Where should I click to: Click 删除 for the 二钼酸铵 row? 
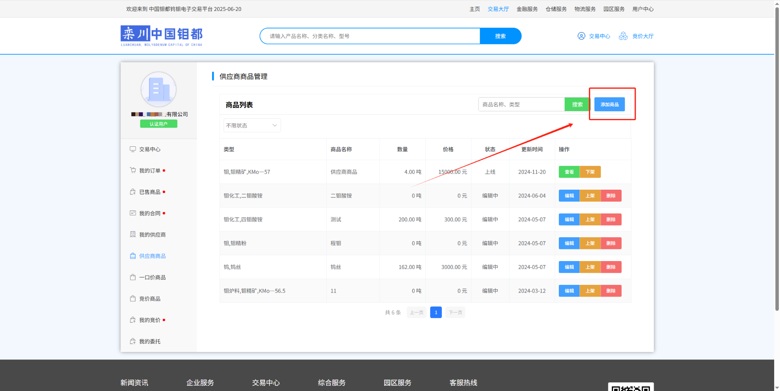tap(611, 196)
